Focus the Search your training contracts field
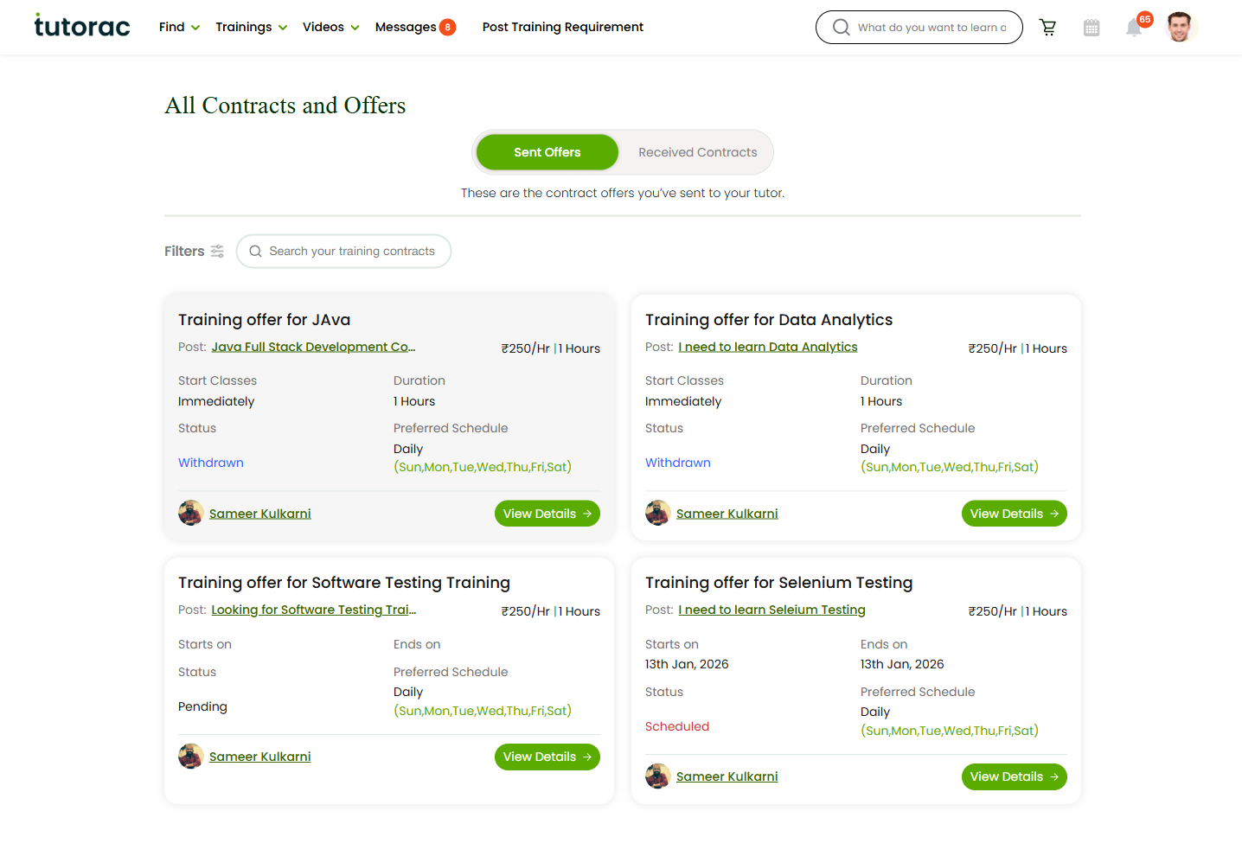This screenshot has height=856, width=1242. (x=343, y=252)
